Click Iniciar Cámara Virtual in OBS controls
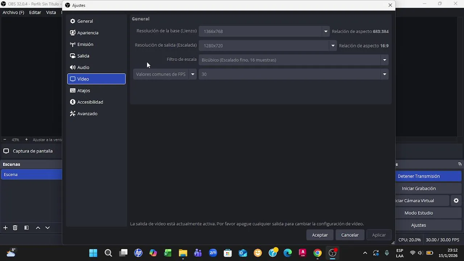This screenshot has width=464, height=261. click(x=422, y=200)
